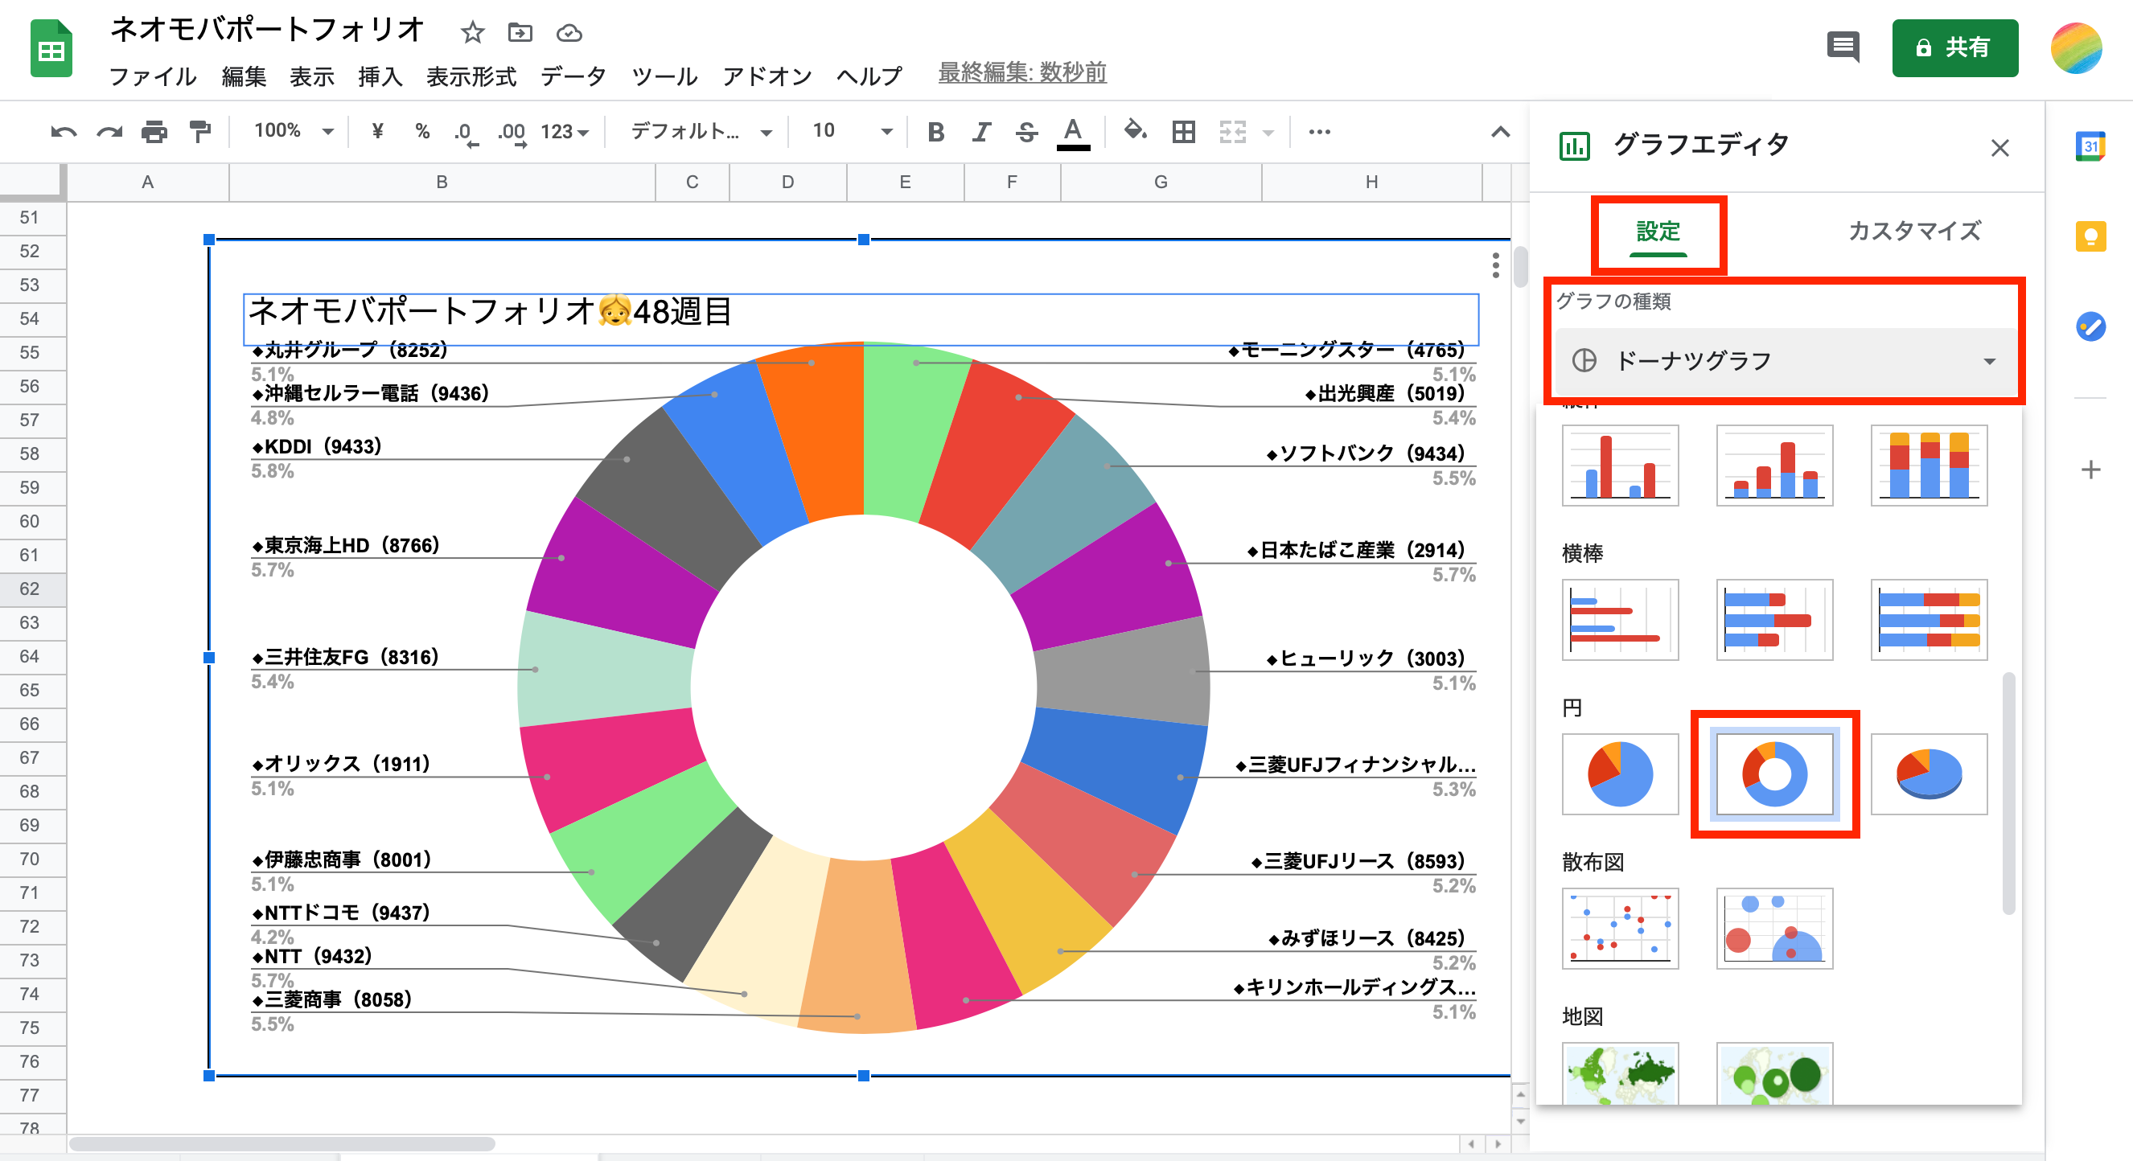Open the データ menu
The height and width of the screenshot is (1161, 2133).
(573, 76)
